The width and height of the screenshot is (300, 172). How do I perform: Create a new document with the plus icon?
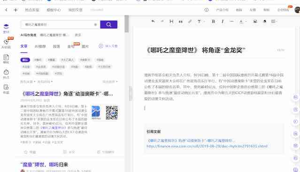coord(15,10)
